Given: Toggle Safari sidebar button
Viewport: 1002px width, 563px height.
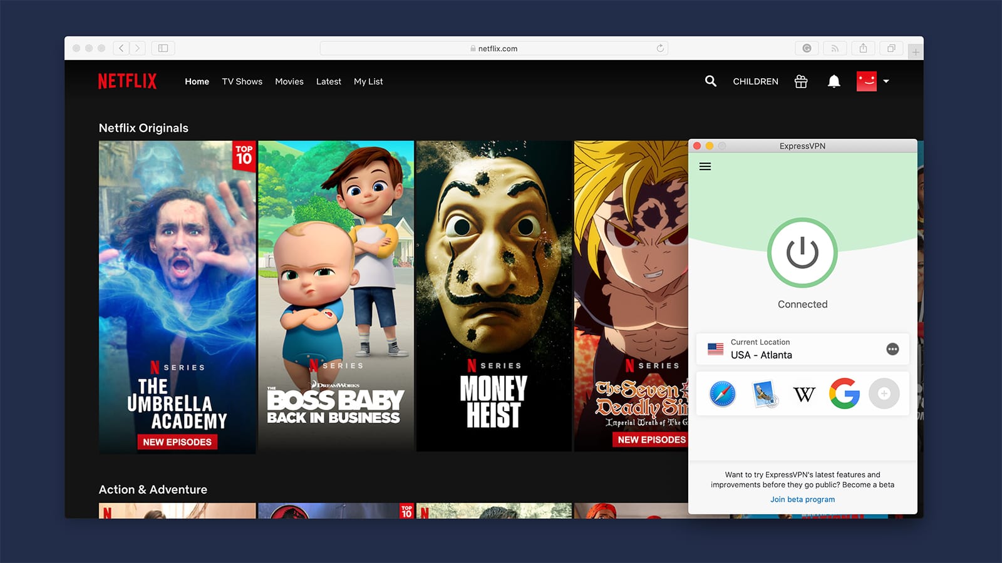Looking at the screenshot, I should click(x=163, y=48).
